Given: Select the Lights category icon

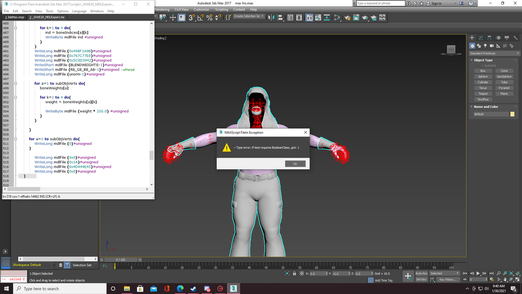Looking at the screenshot, I should (485, 46).
